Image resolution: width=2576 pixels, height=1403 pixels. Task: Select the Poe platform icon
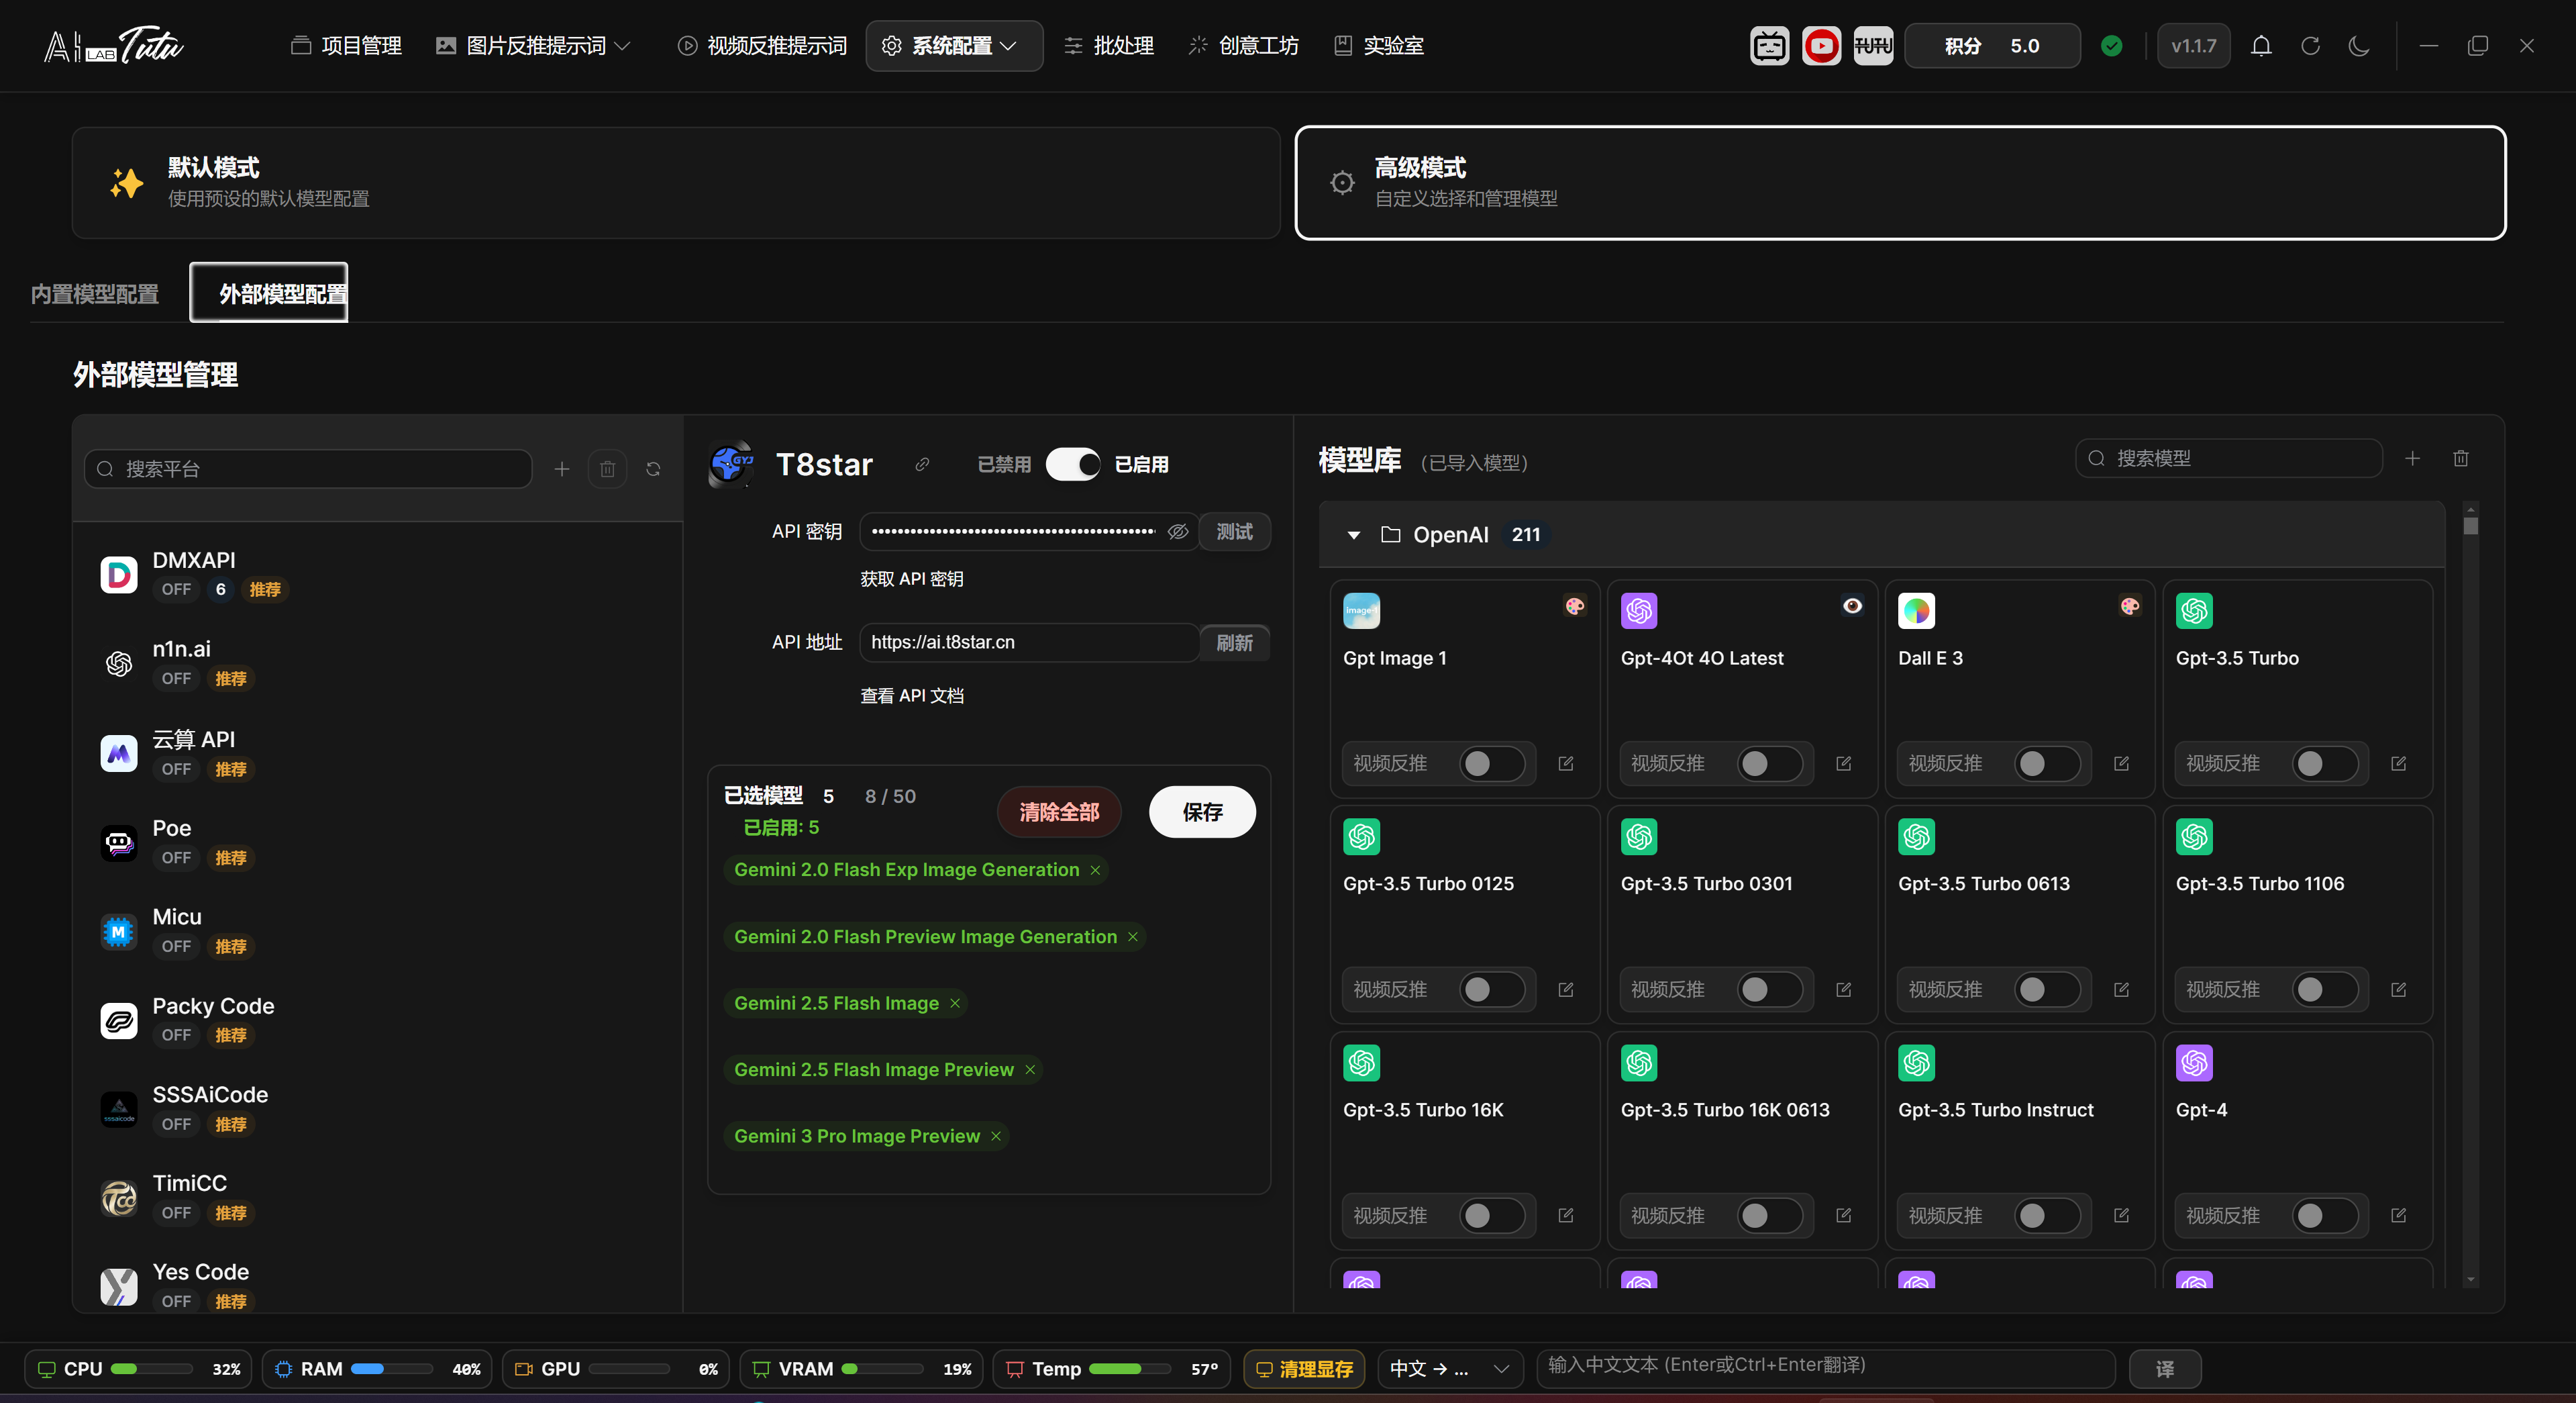coord(119,842)
